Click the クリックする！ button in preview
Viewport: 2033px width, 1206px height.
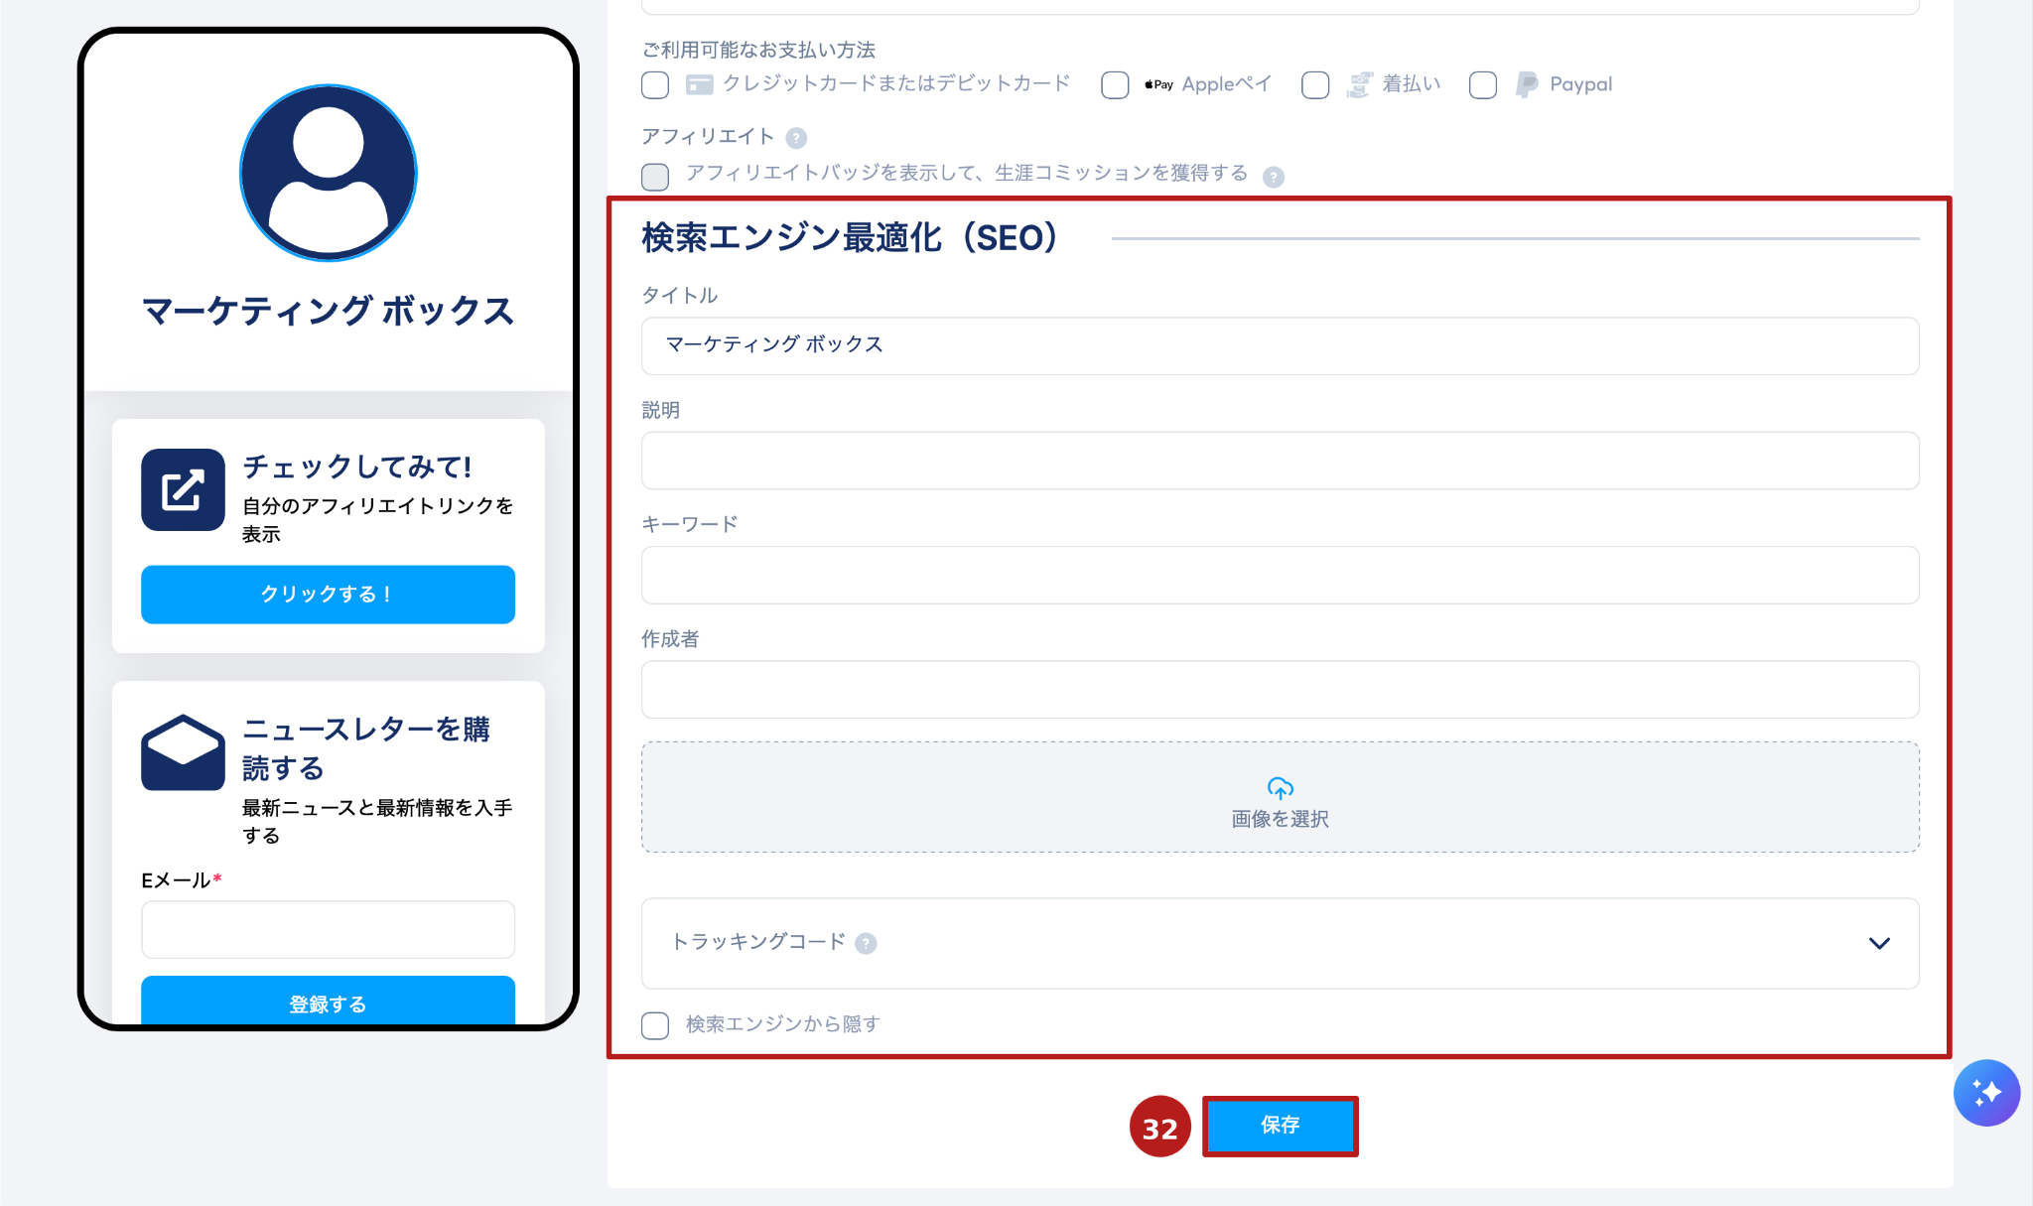(x=328, y=595)
